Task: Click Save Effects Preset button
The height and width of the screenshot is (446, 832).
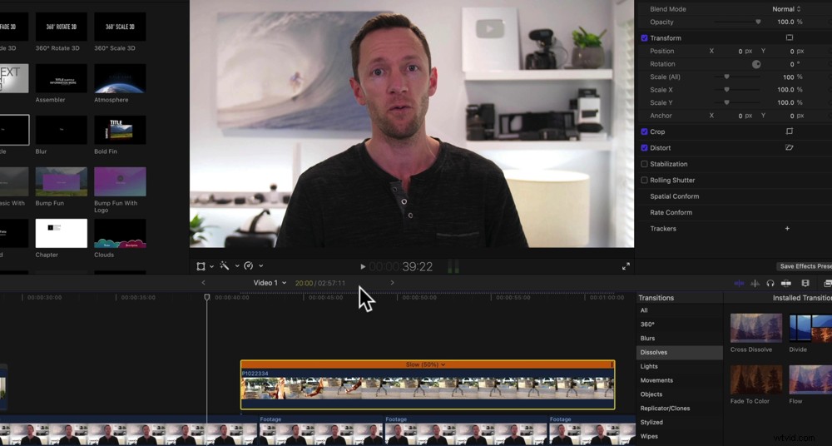Action: 805,266
